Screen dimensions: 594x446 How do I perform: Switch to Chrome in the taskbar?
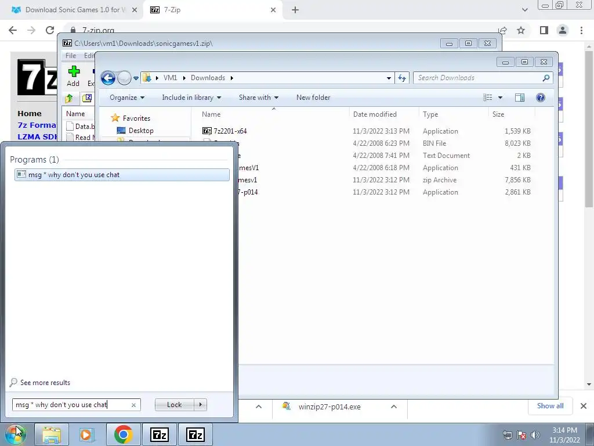[x=123, y=434]
